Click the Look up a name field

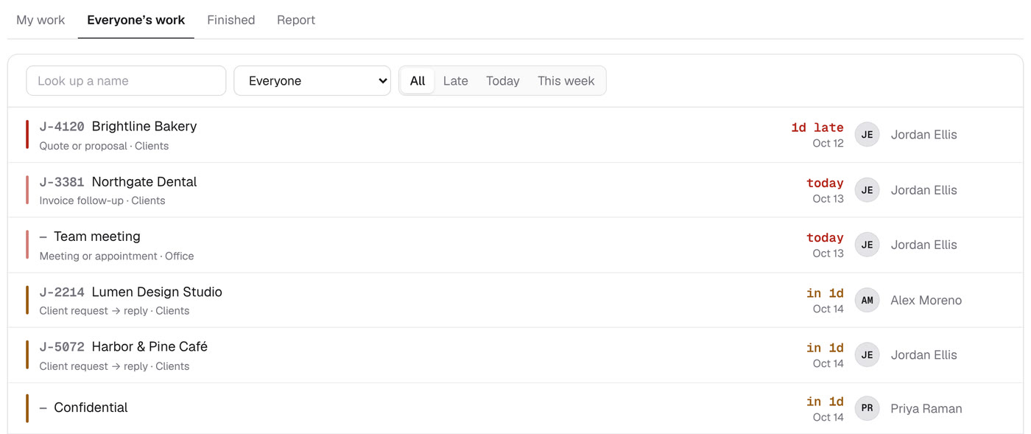(126, 81)
